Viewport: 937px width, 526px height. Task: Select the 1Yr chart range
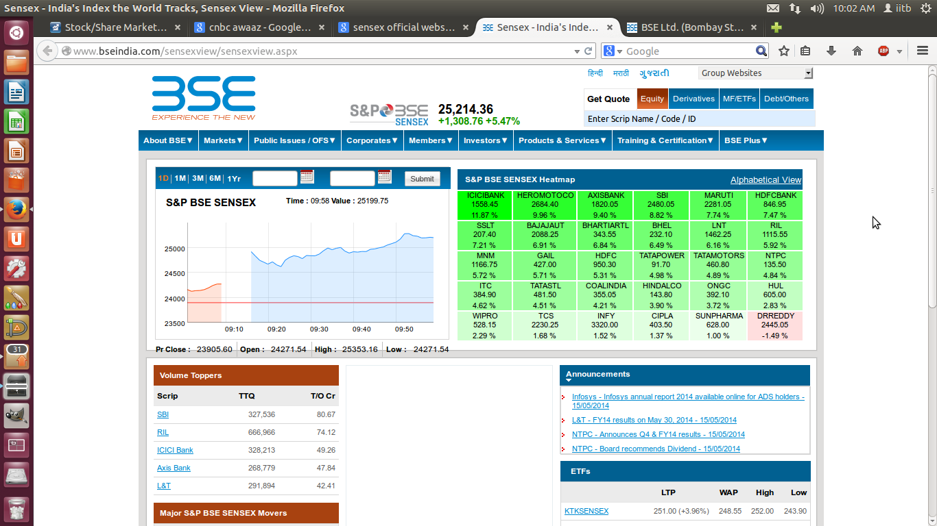[x=234, y=178]
